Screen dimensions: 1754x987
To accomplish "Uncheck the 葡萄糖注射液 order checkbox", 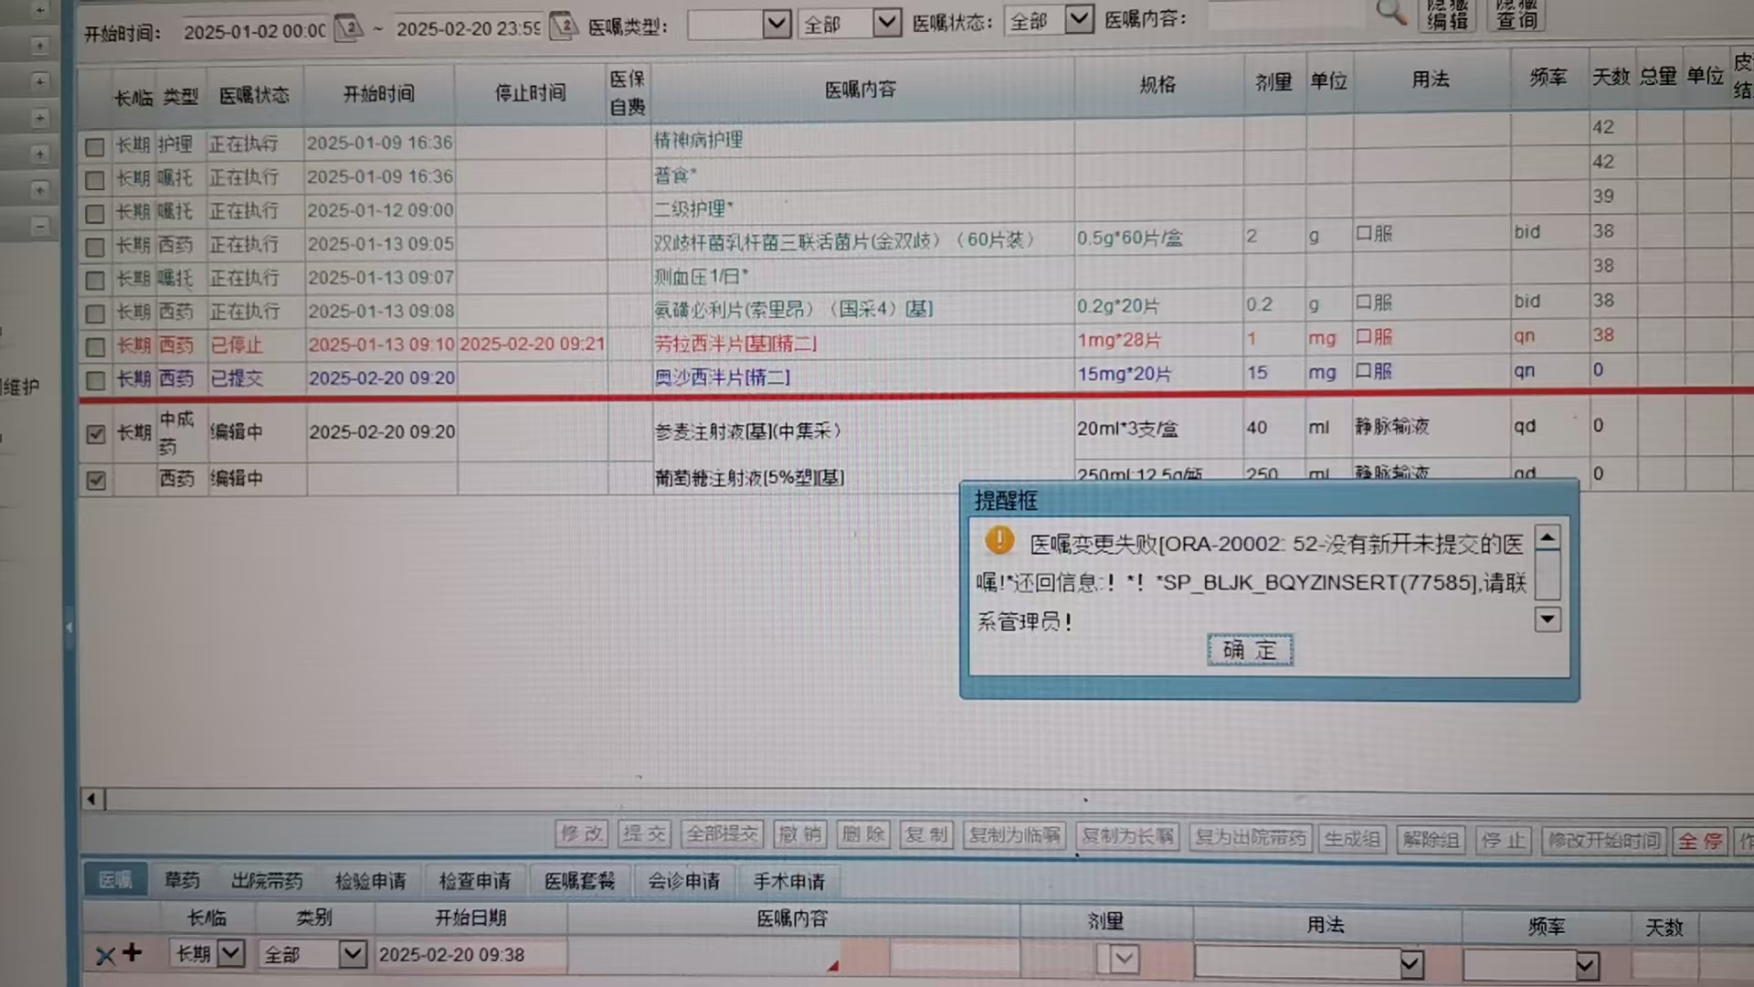I will pos(96,480).
